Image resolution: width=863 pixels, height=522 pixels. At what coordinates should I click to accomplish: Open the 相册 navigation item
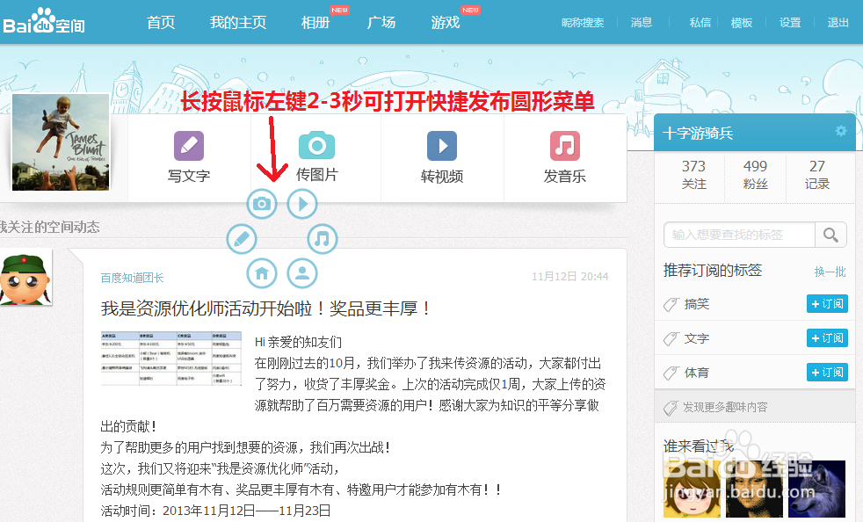pos(315,23)
